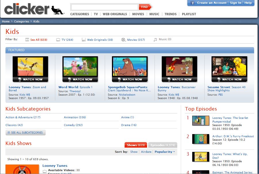259x174 pixels.
Task: Click the Movies film reel icon
Action: coord(123,40)
